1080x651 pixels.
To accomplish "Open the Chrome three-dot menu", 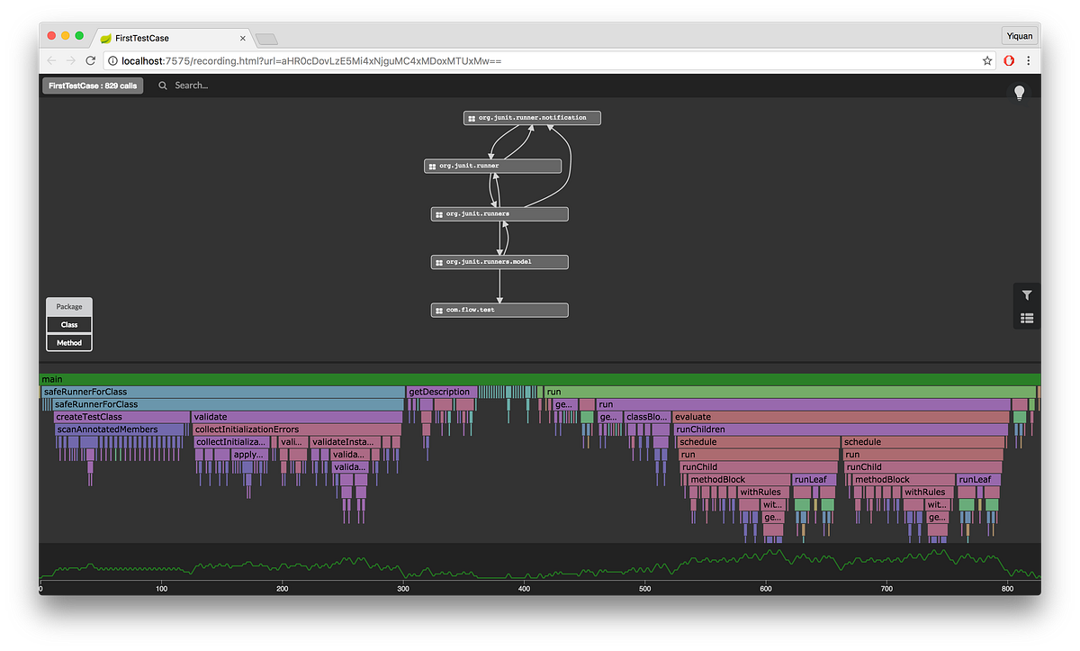I will [x=1029, y=60].
